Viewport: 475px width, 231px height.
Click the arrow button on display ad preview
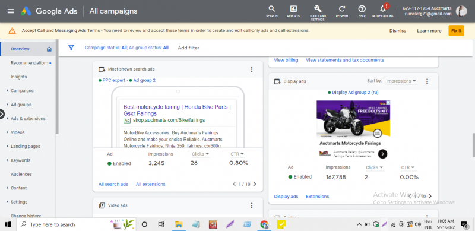click(x=382, y=154)
